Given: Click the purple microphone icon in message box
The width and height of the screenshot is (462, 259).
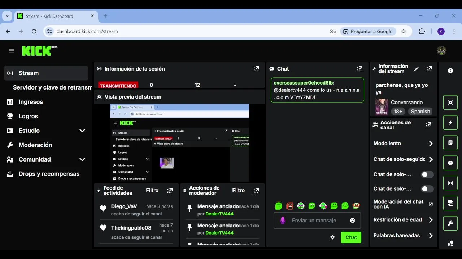Looking at the screenshot, I should 283,220.
